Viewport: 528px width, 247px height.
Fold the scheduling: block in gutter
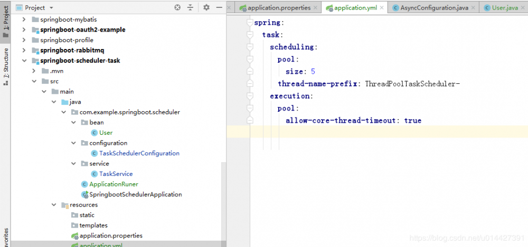(250, 47)
